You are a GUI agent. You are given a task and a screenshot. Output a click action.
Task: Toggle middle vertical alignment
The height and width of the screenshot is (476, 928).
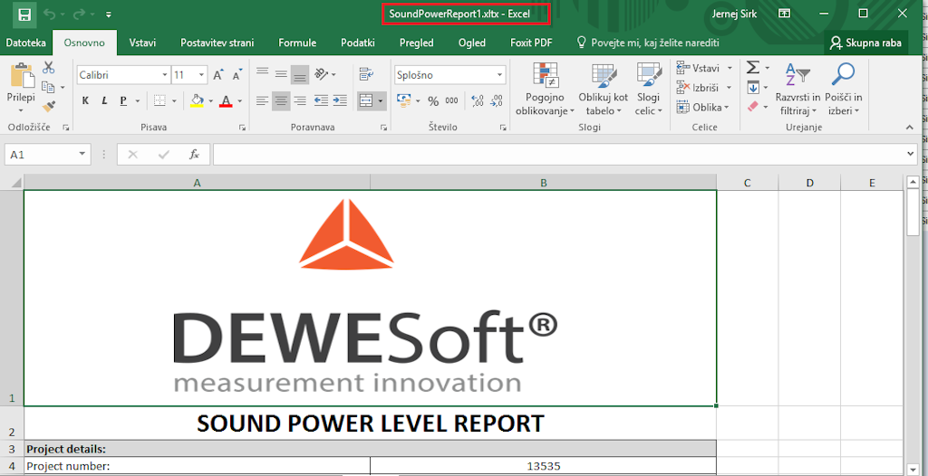click(281, 74)
